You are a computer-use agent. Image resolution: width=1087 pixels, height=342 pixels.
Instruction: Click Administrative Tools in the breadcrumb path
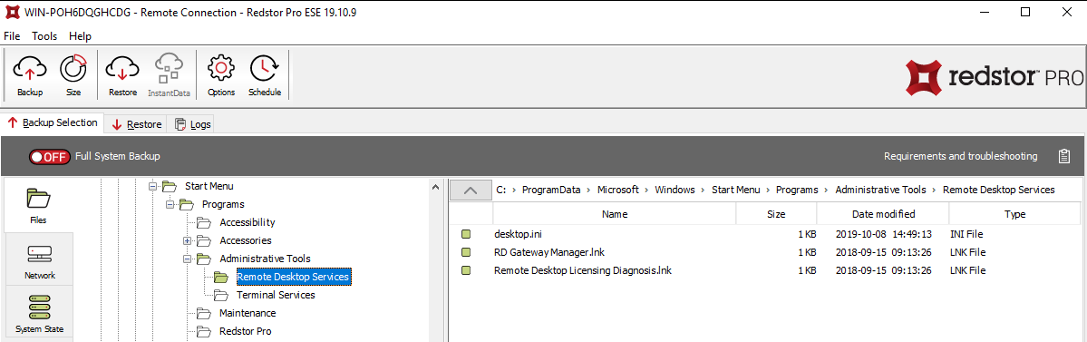pyautogui.click(x=880, y=190)
